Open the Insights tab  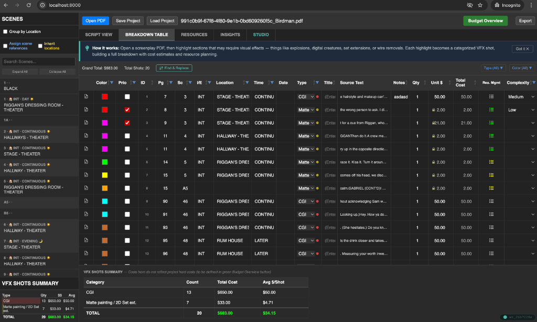click(230, 35)
